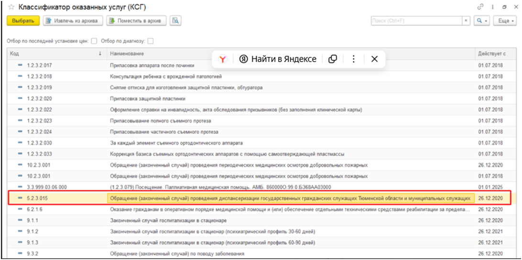Close the Yandex search popup

coord(375,59)
